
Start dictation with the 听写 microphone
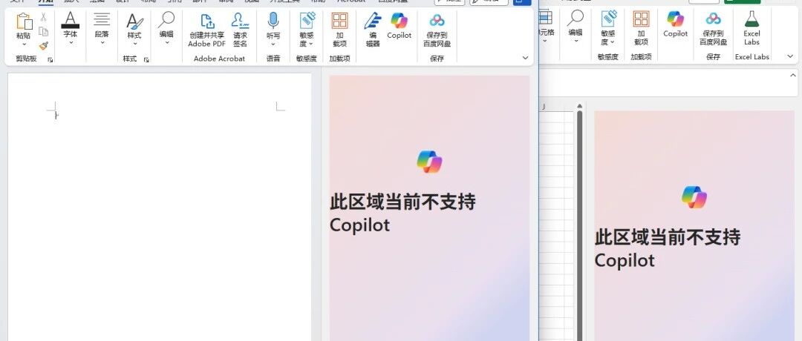click(273, 21)
